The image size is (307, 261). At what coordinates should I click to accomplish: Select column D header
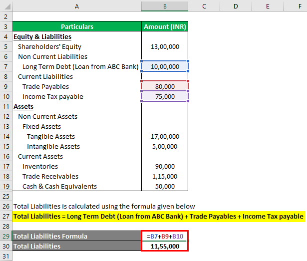point(236,6)
